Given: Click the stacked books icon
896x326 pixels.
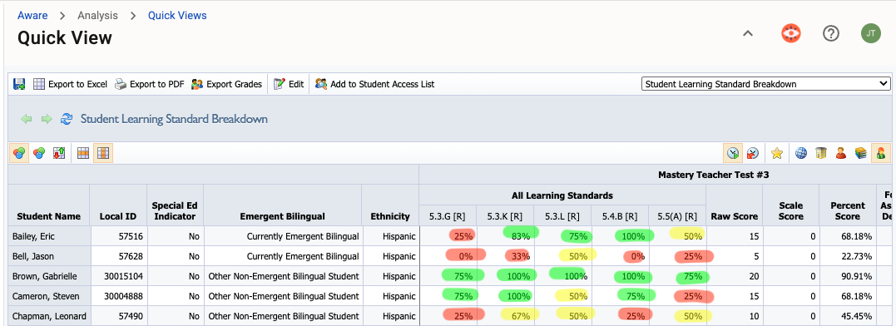Looking at the screenshot, I should (860, 153).
